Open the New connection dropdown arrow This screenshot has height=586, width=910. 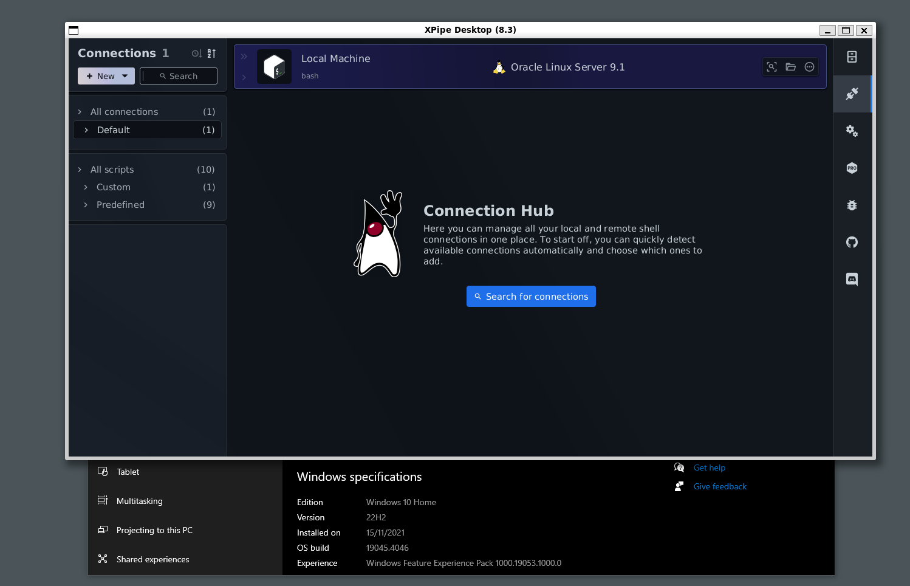(125, 75)
